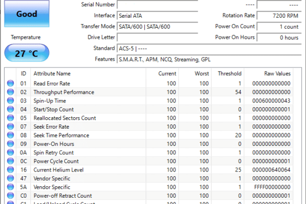The height and width of the screenshot is (204, 306).
Task: Click ID cell 0C in the attribute table
Action: coord(24,161)
